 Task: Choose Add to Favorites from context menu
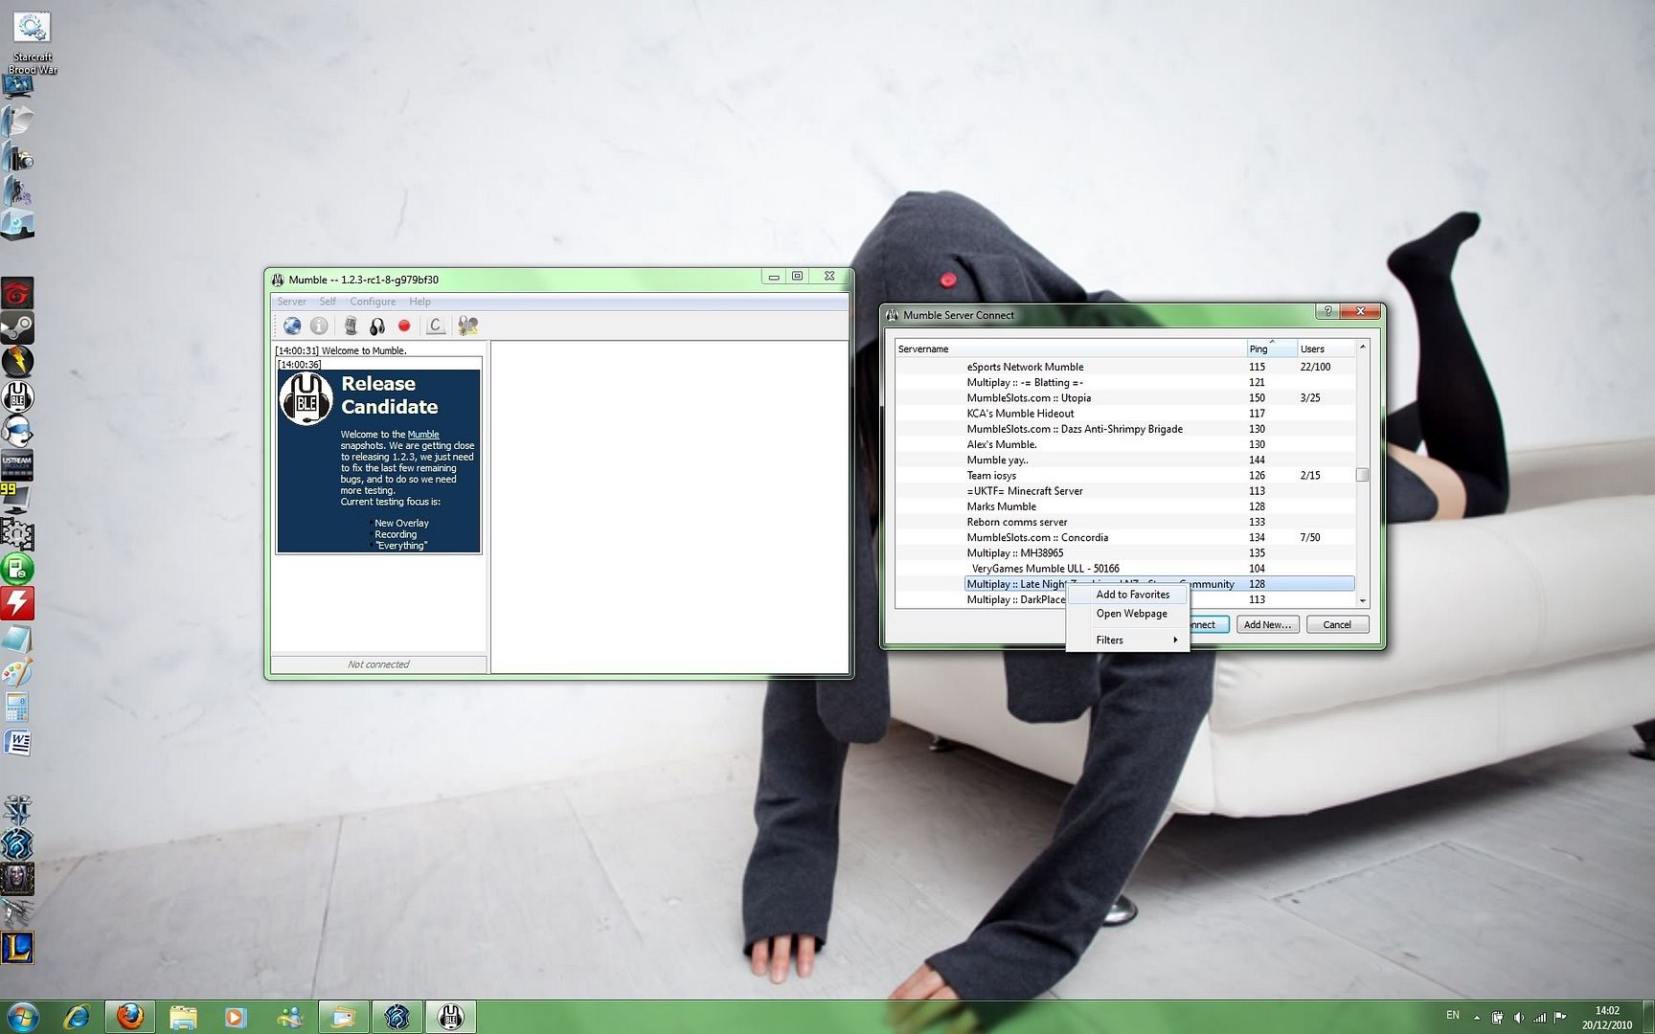tap(1127, 595)
